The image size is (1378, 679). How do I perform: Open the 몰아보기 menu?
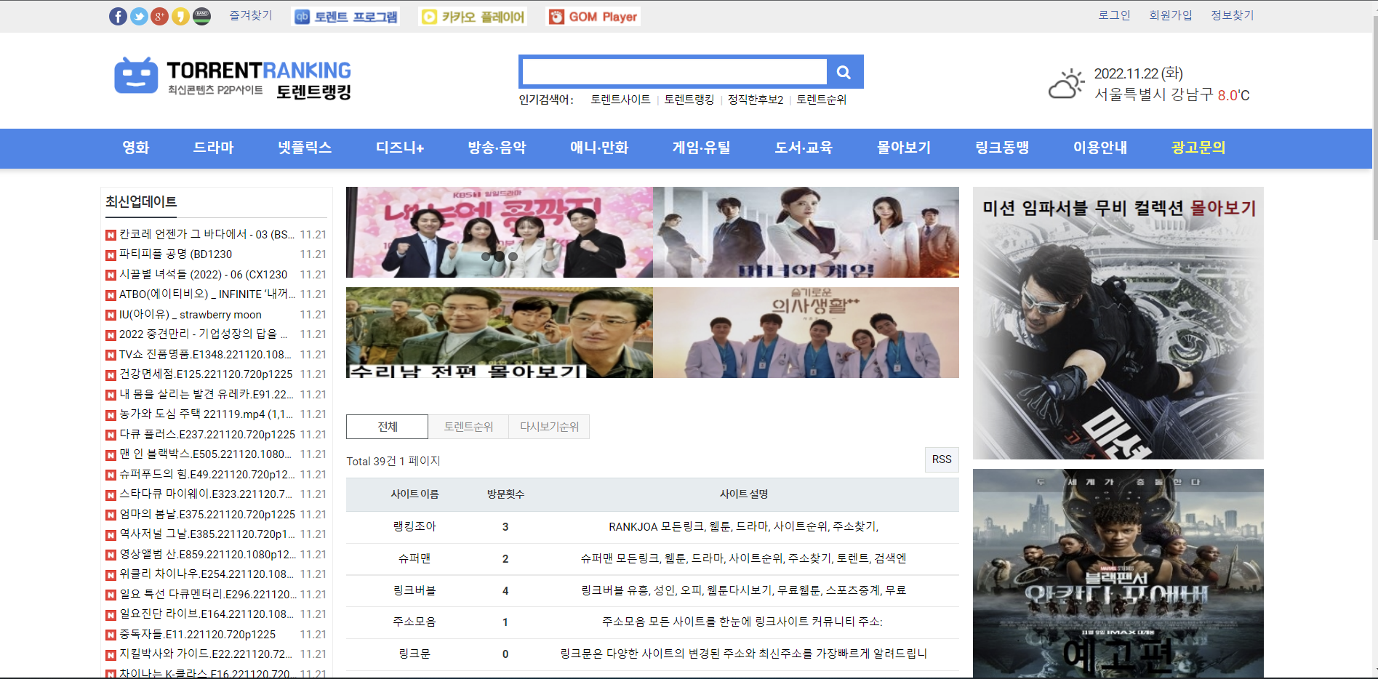pyautogui.click(x=904, y=148)
